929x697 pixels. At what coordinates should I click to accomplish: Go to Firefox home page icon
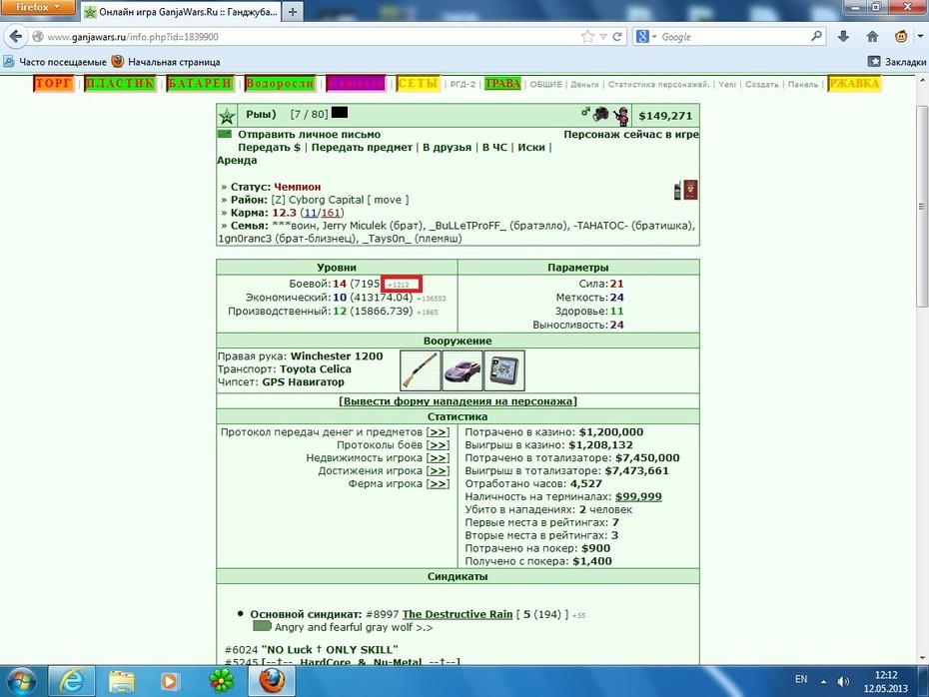coord(872,37)
